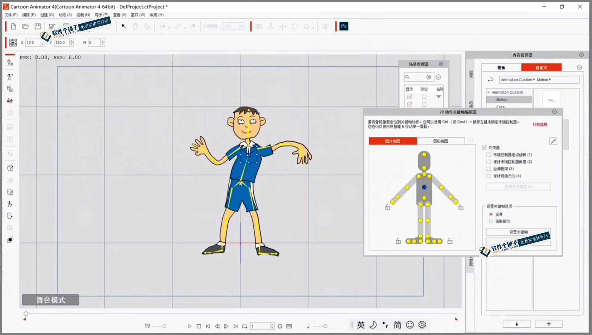Expand the Motion path arrow in breadcrumb
This screenshot has width=592, height=335.
pos(550,80)
